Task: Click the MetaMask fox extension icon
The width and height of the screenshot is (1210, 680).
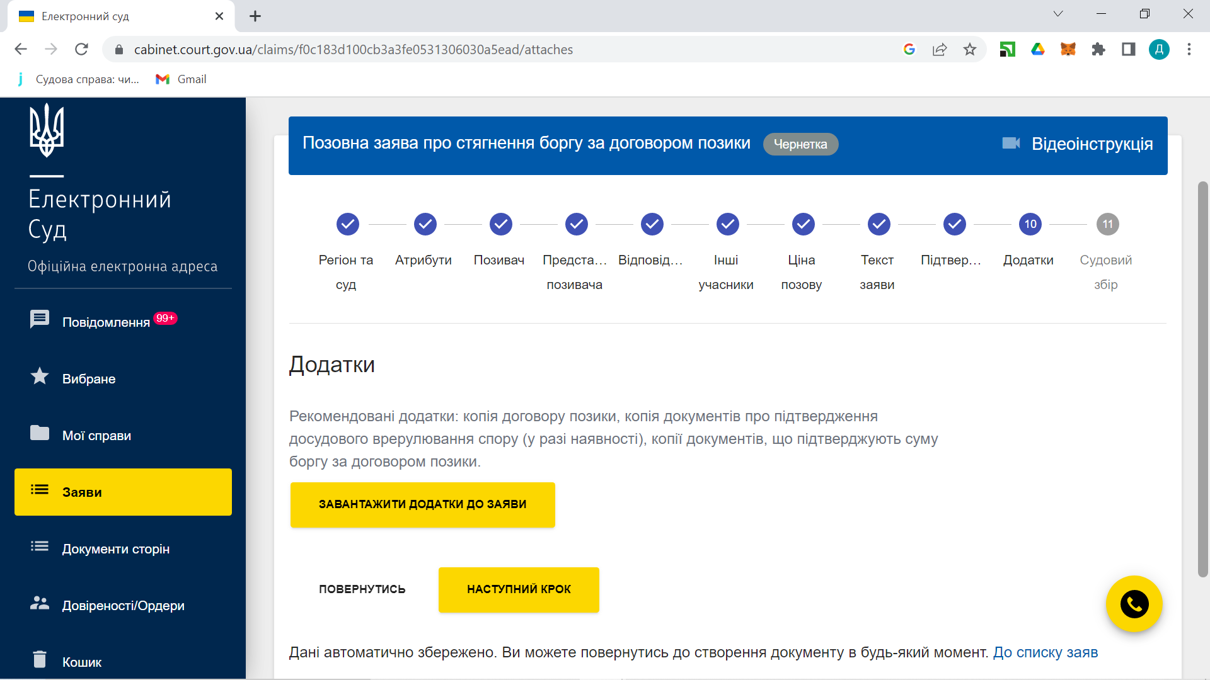Action: point(1068,50)
